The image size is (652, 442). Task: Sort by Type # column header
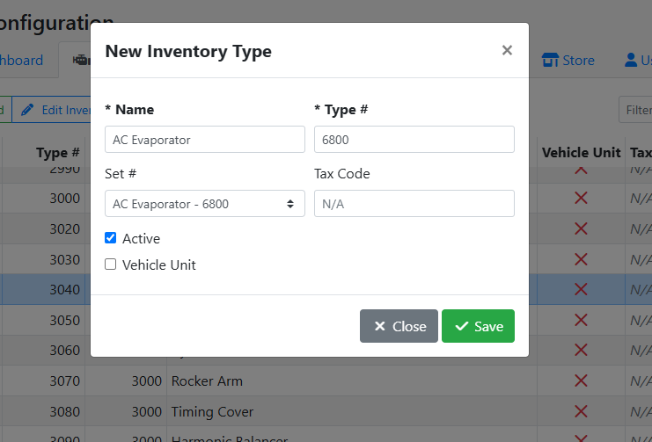tap(58, 152)
